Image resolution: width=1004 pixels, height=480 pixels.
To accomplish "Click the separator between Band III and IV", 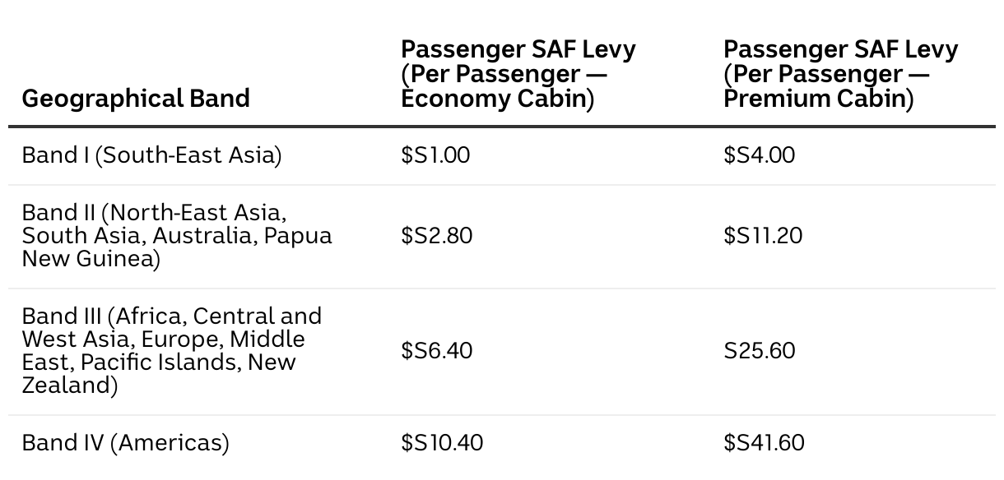I will tap(502, 415).
